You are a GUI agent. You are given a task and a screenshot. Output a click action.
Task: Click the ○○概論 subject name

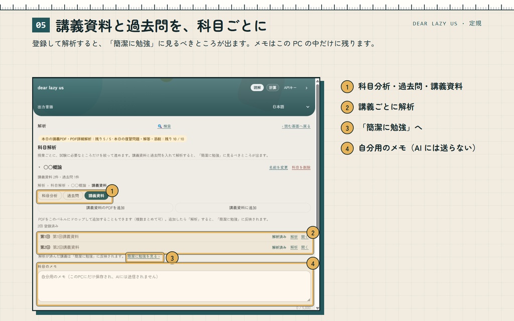[x=52, y=168]
